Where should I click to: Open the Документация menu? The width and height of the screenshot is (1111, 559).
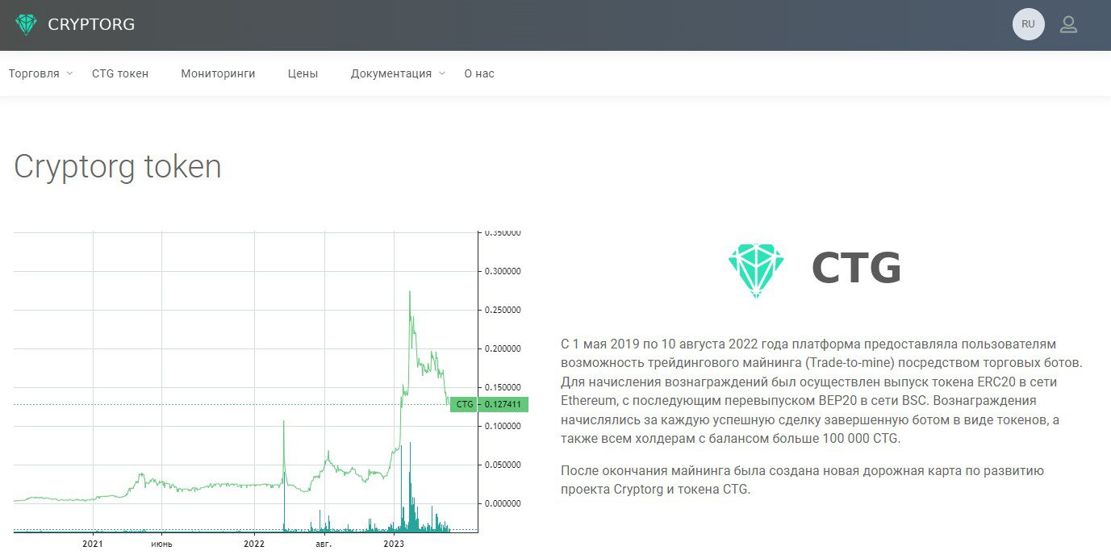coord(391,73)
